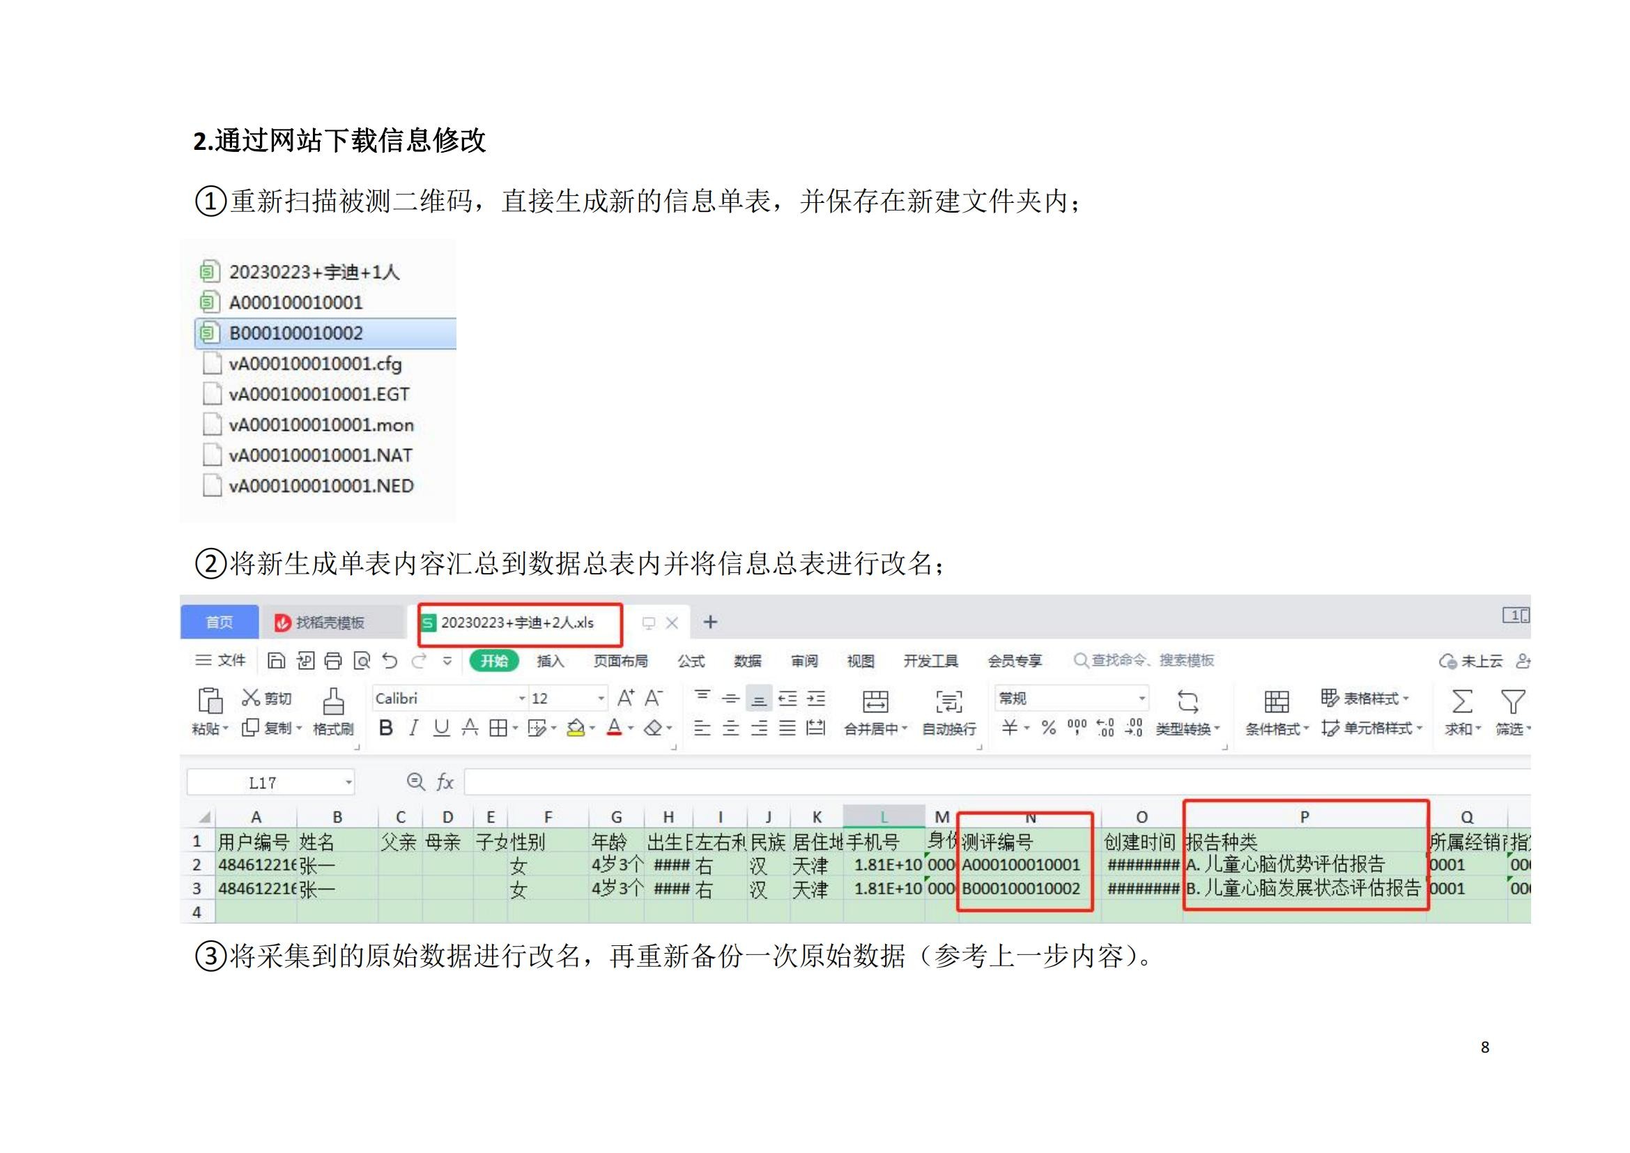This screenshot has height=1153, width=1630.
Task: Click the Undo arrow icon
Action: pyautogui.click(x=390, y=661)
